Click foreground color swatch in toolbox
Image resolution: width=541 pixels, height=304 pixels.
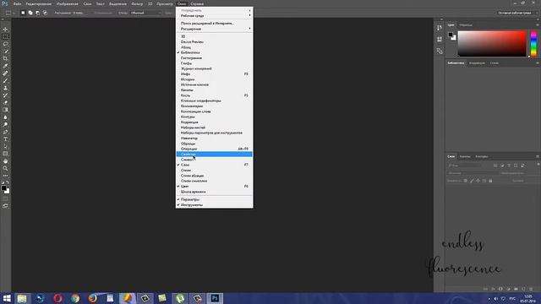point(3,188)
